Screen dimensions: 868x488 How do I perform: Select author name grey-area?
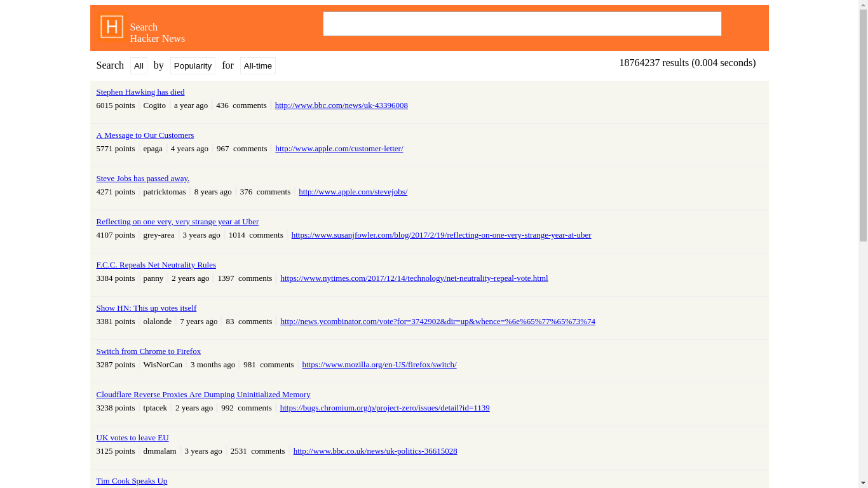[x=159, y=235]
